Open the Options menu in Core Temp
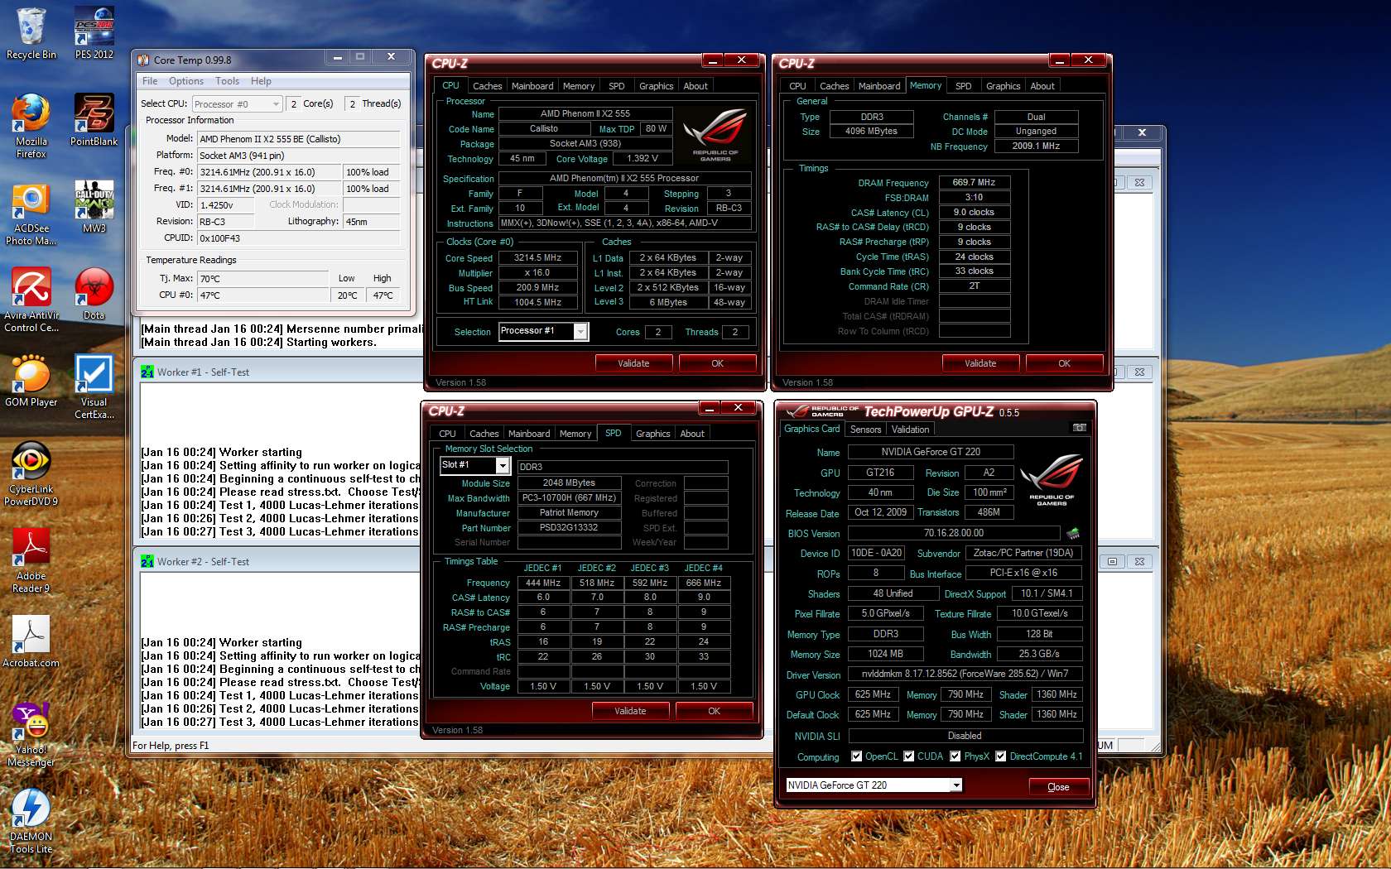Image resolution: width=1391 pixels, height=869 pixels. click(186, 81)
